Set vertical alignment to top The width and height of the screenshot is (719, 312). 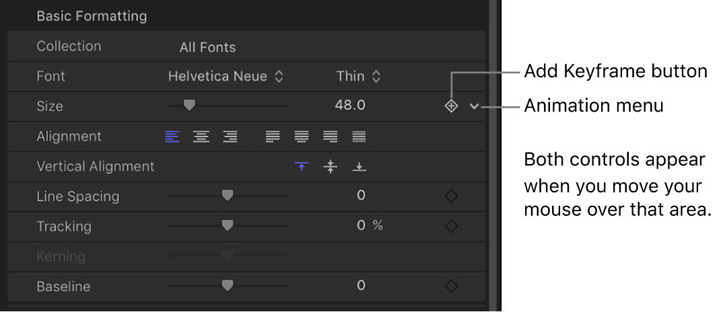pyautogui.click(x=302, y=167)
